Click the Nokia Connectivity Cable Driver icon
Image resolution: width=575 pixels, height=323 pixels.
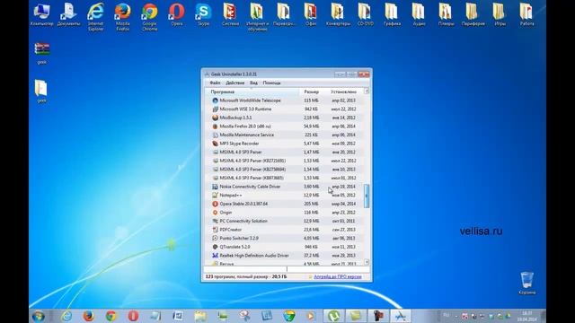click(x=216, y=187)
